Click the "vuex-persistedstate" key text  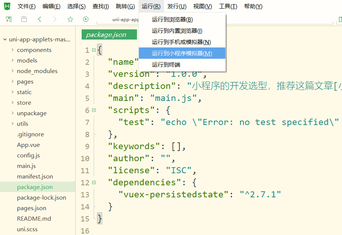[x=173, y=194]
